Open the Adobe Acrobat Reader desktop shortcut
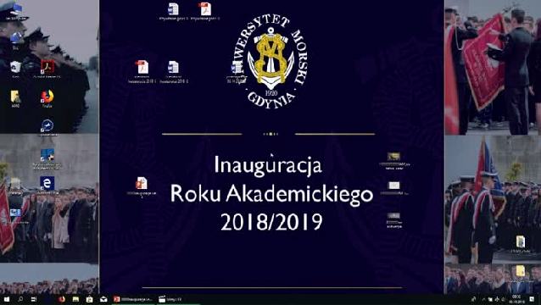Image resolution: width=541 pixels, height=305 pixels. (x=47, y=69)
